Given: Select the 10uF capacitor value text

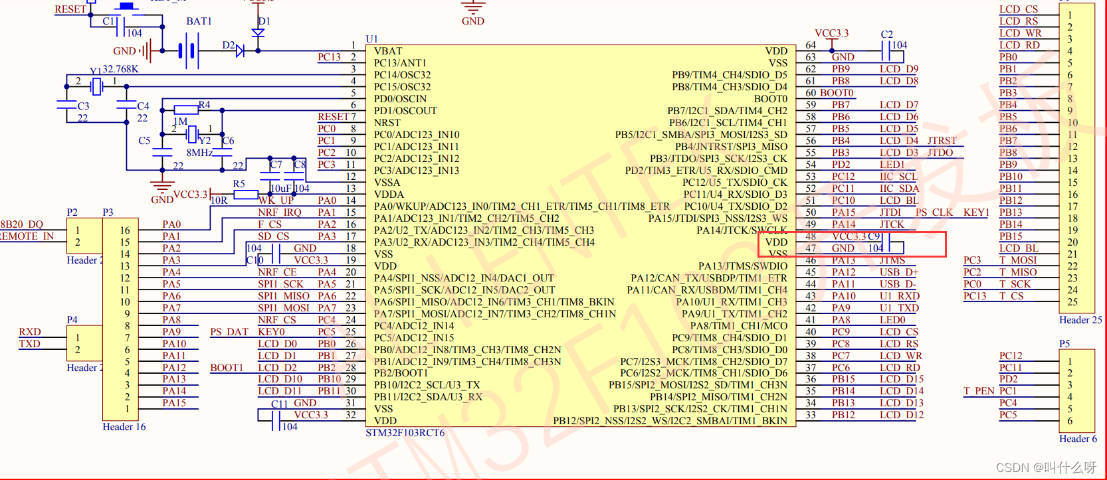Looking at the screenshot, I should [x=280, y=189].
